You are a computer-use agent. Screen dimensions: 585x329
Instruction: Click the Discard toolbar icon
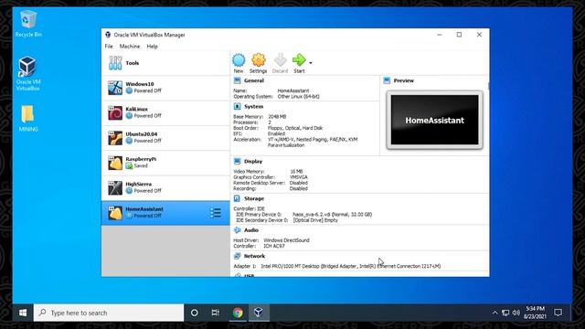281,59
